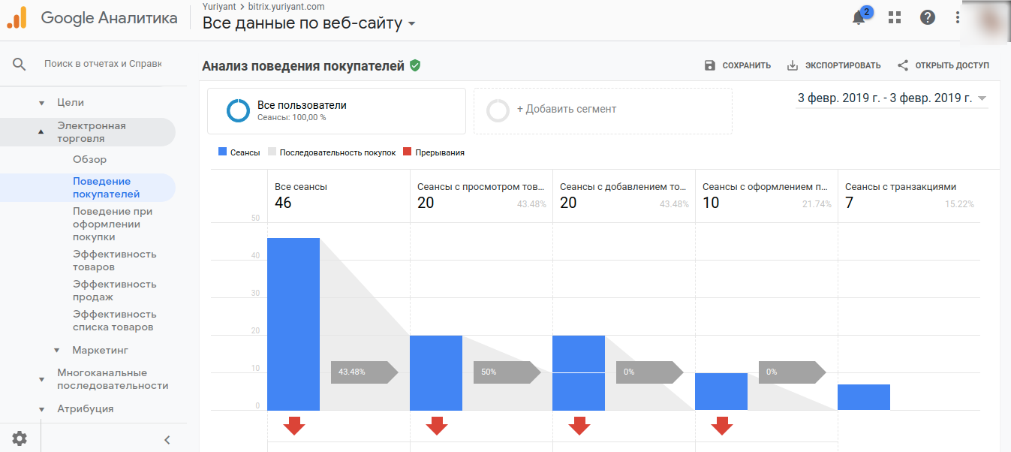This screenshot has height=452, width=1011.
Task: Click the СОХРАНИТЬ button
Action: (x=738, y=65)
